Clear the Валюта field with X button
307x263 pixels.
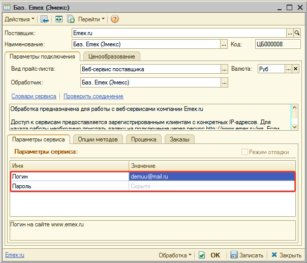[x=295, y=69]
